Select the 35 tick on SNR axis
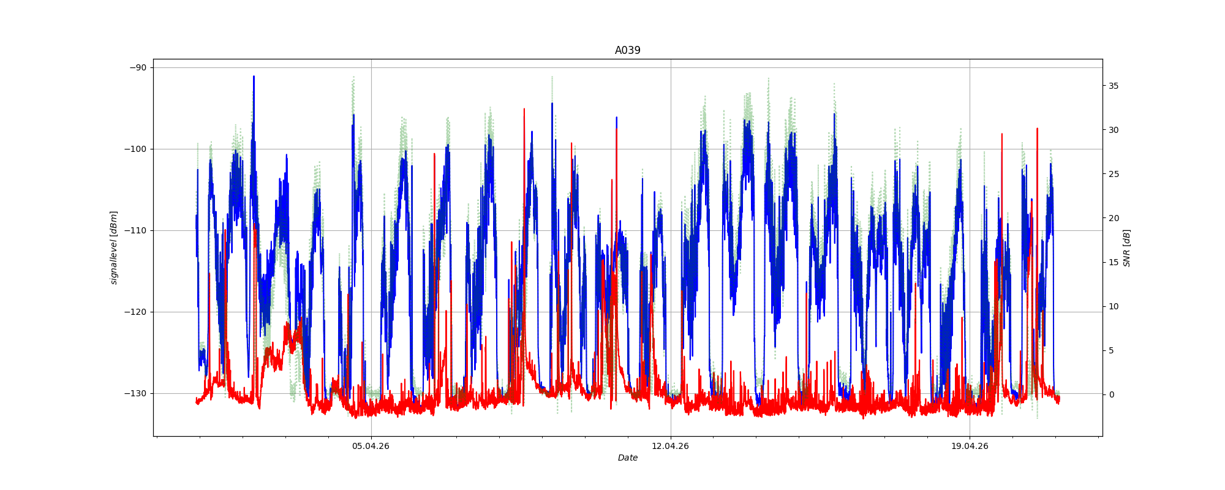The width and height of the screenshot is (1225, 490). pos(1114,86)
